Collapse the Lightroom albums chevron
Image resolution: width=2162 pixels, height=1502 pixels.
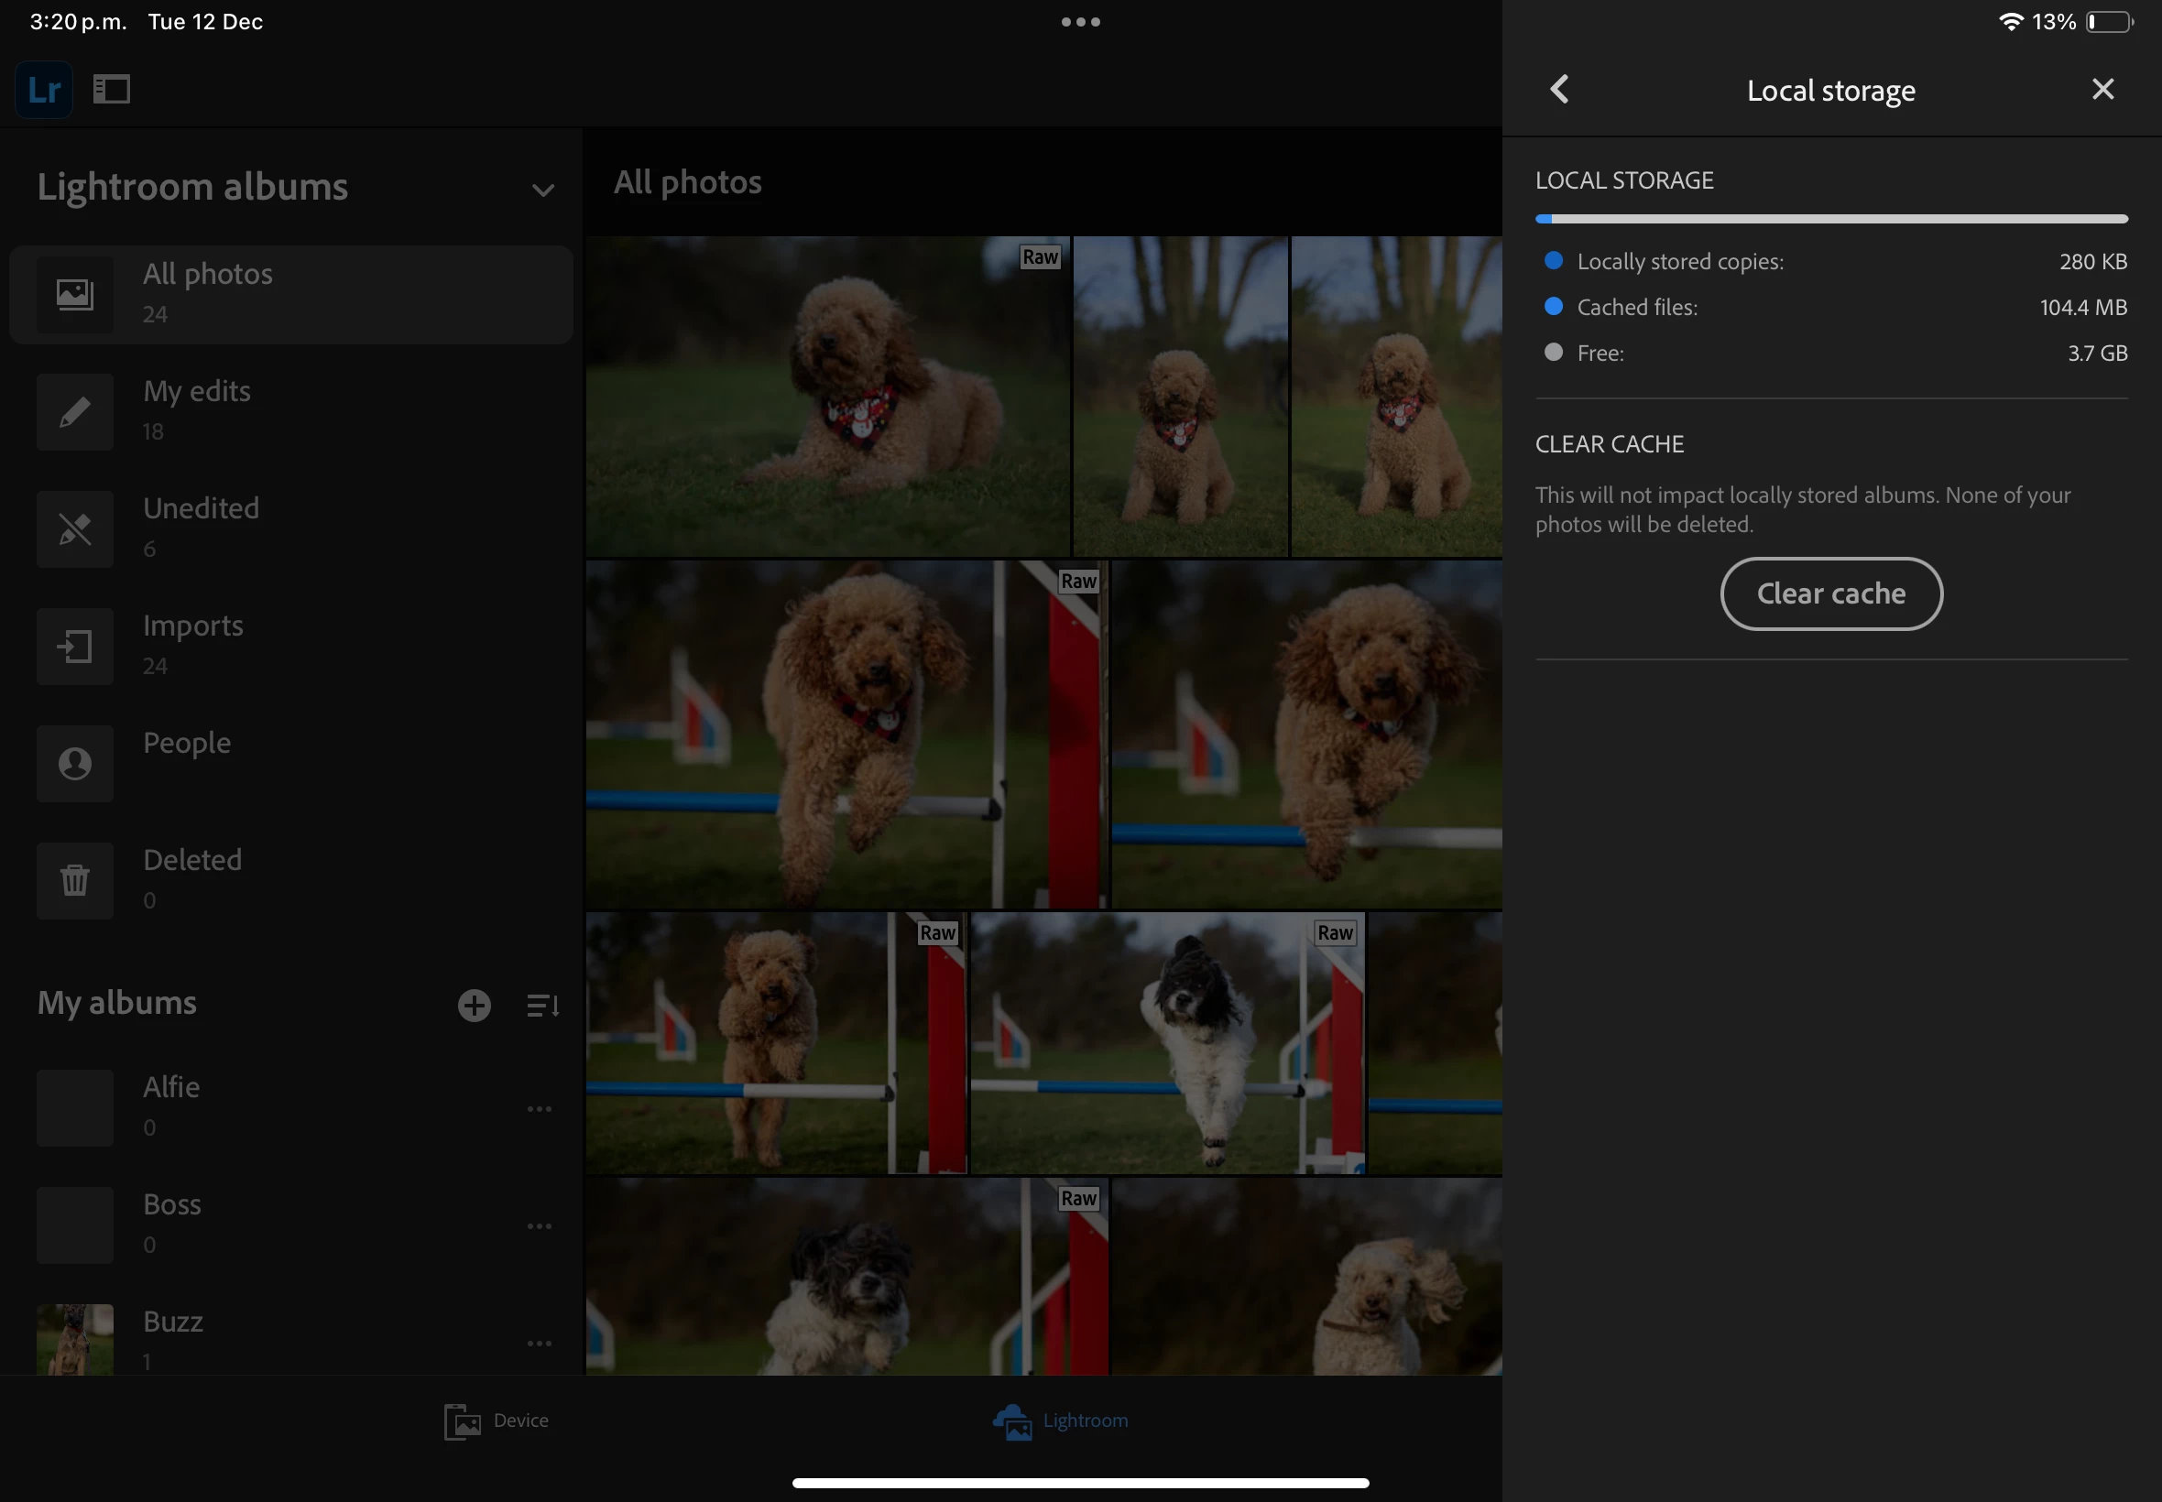[x=542, y=190]
